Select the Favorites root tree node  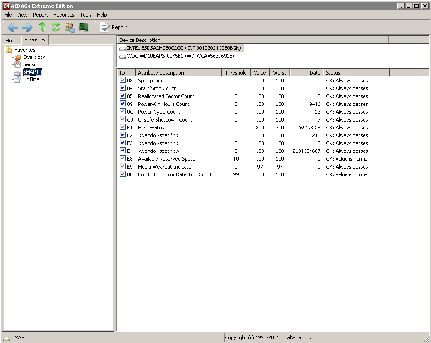tap(25, 50)
